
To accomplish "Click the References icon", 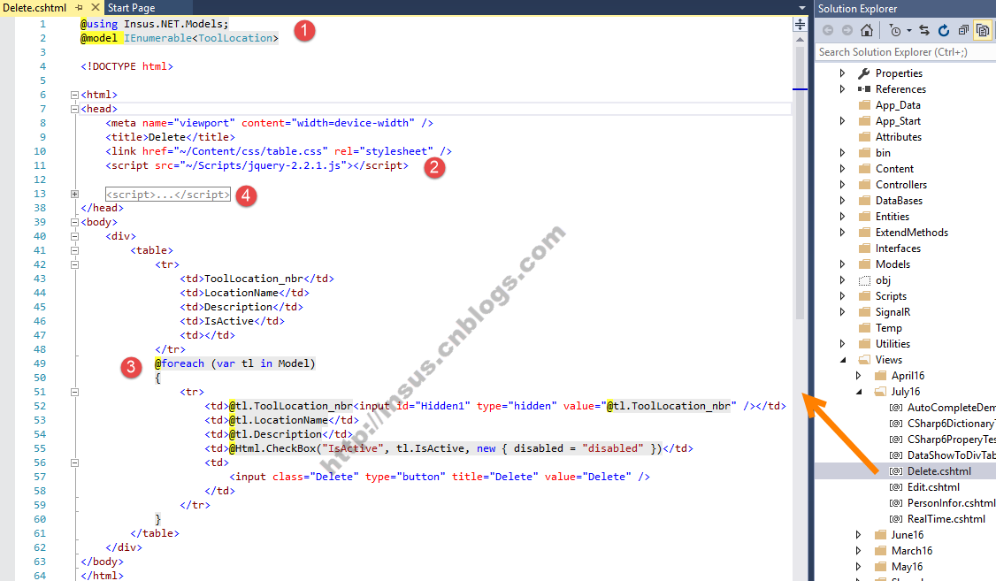I will point(864,89).
